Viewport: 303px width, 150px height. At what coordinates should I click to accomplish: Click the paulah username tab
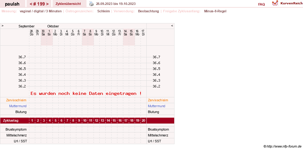pos(12,4)
